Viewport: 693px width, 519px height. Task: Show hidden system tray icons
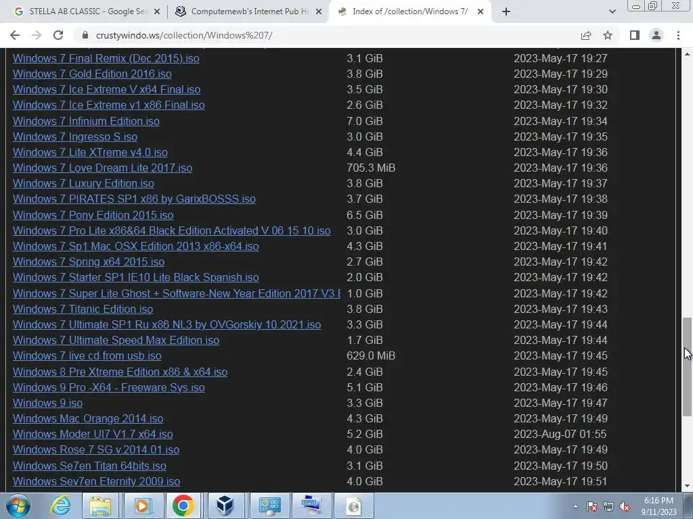pos(575,506)
